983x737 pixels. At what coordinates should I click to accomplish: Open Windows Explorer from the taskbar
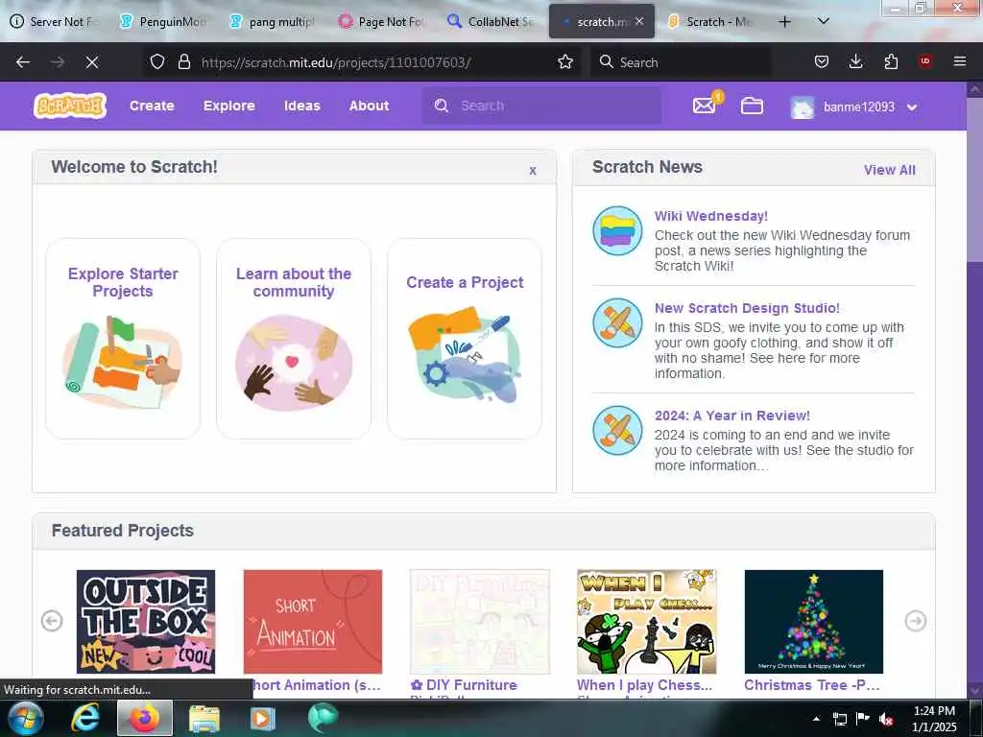[x=204, y=718]
